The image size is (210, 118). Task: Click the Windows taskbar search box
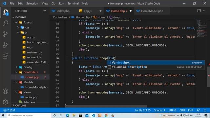click(x=29, y=115)
